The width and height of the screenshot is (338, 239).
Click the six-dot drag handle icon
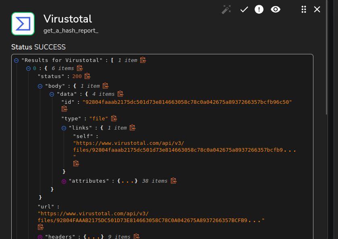[x=304, y=9]
